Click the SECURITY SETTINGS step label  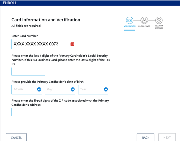159,27
